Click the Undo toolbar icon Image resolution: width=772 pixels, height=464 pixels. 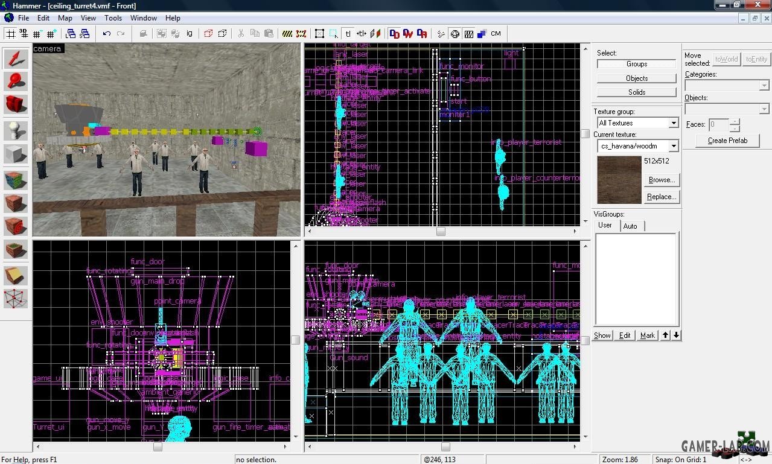107,34
